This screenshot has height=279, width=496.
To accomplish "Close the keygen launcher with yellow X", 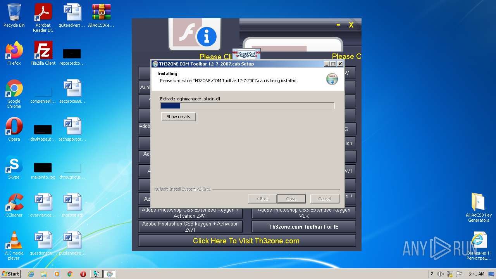I will pos(351,25).
